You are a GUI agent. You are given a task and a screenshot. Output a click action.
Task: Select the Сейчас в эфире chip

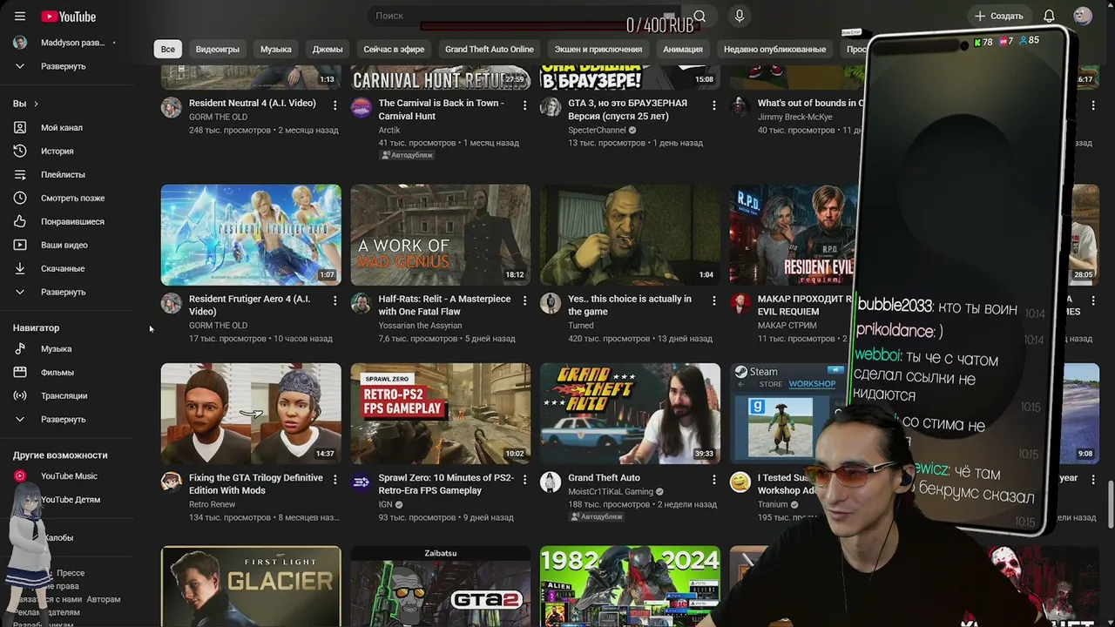394,50
